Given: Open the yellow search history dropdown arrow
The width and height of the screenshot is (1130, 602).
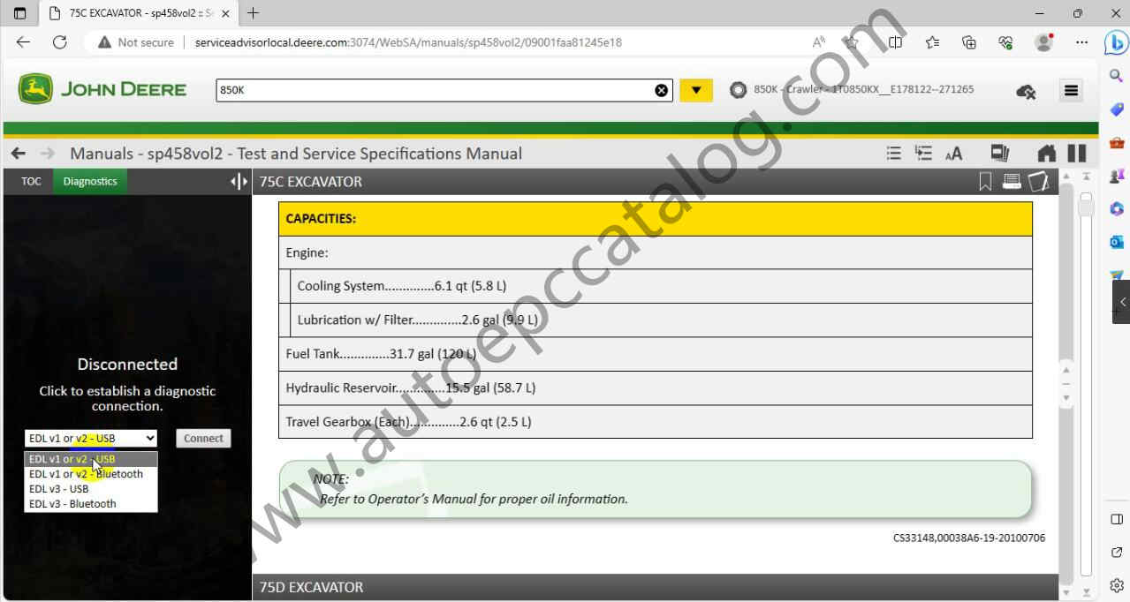Looking at the screenshot, I should pos(696,90).
